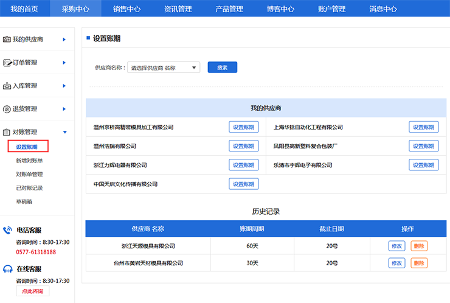
Task: Click the 点此咨询 button
Action: tap(33, 291)
